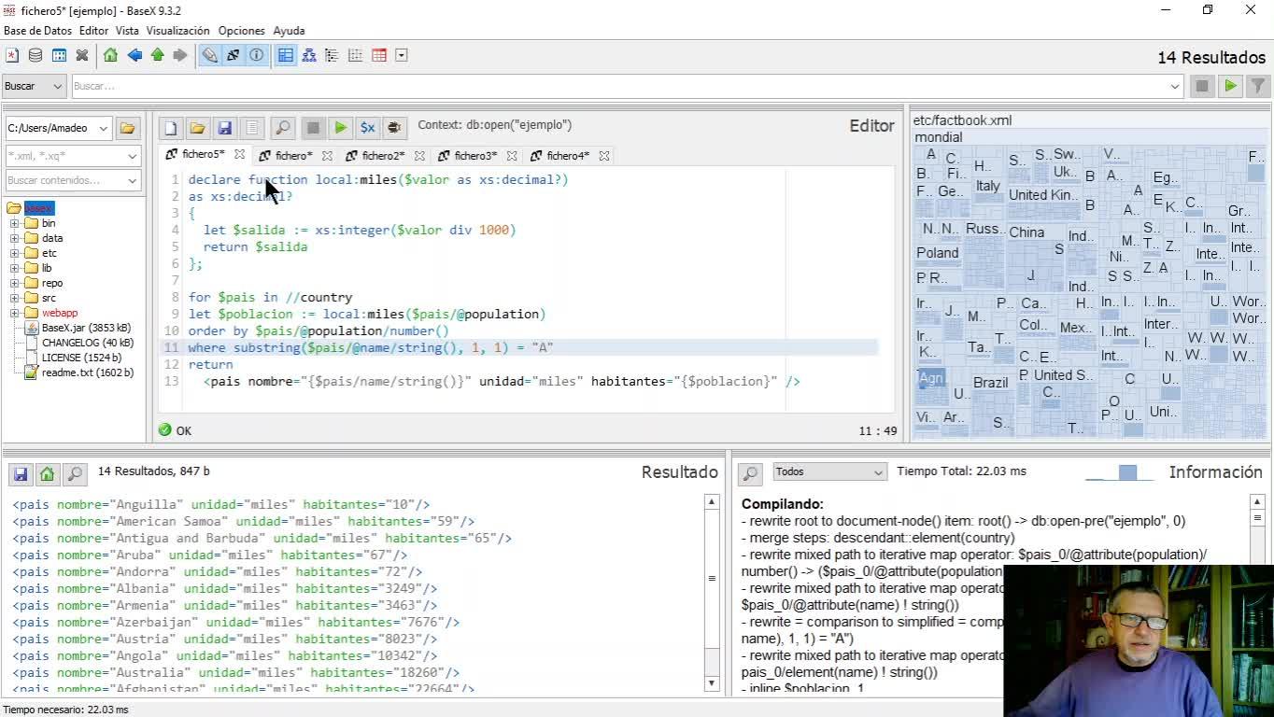The height and width of the screenshot is (717, 1274).
Task: Toggle the Info view button in toolbar
Action: 256,55
